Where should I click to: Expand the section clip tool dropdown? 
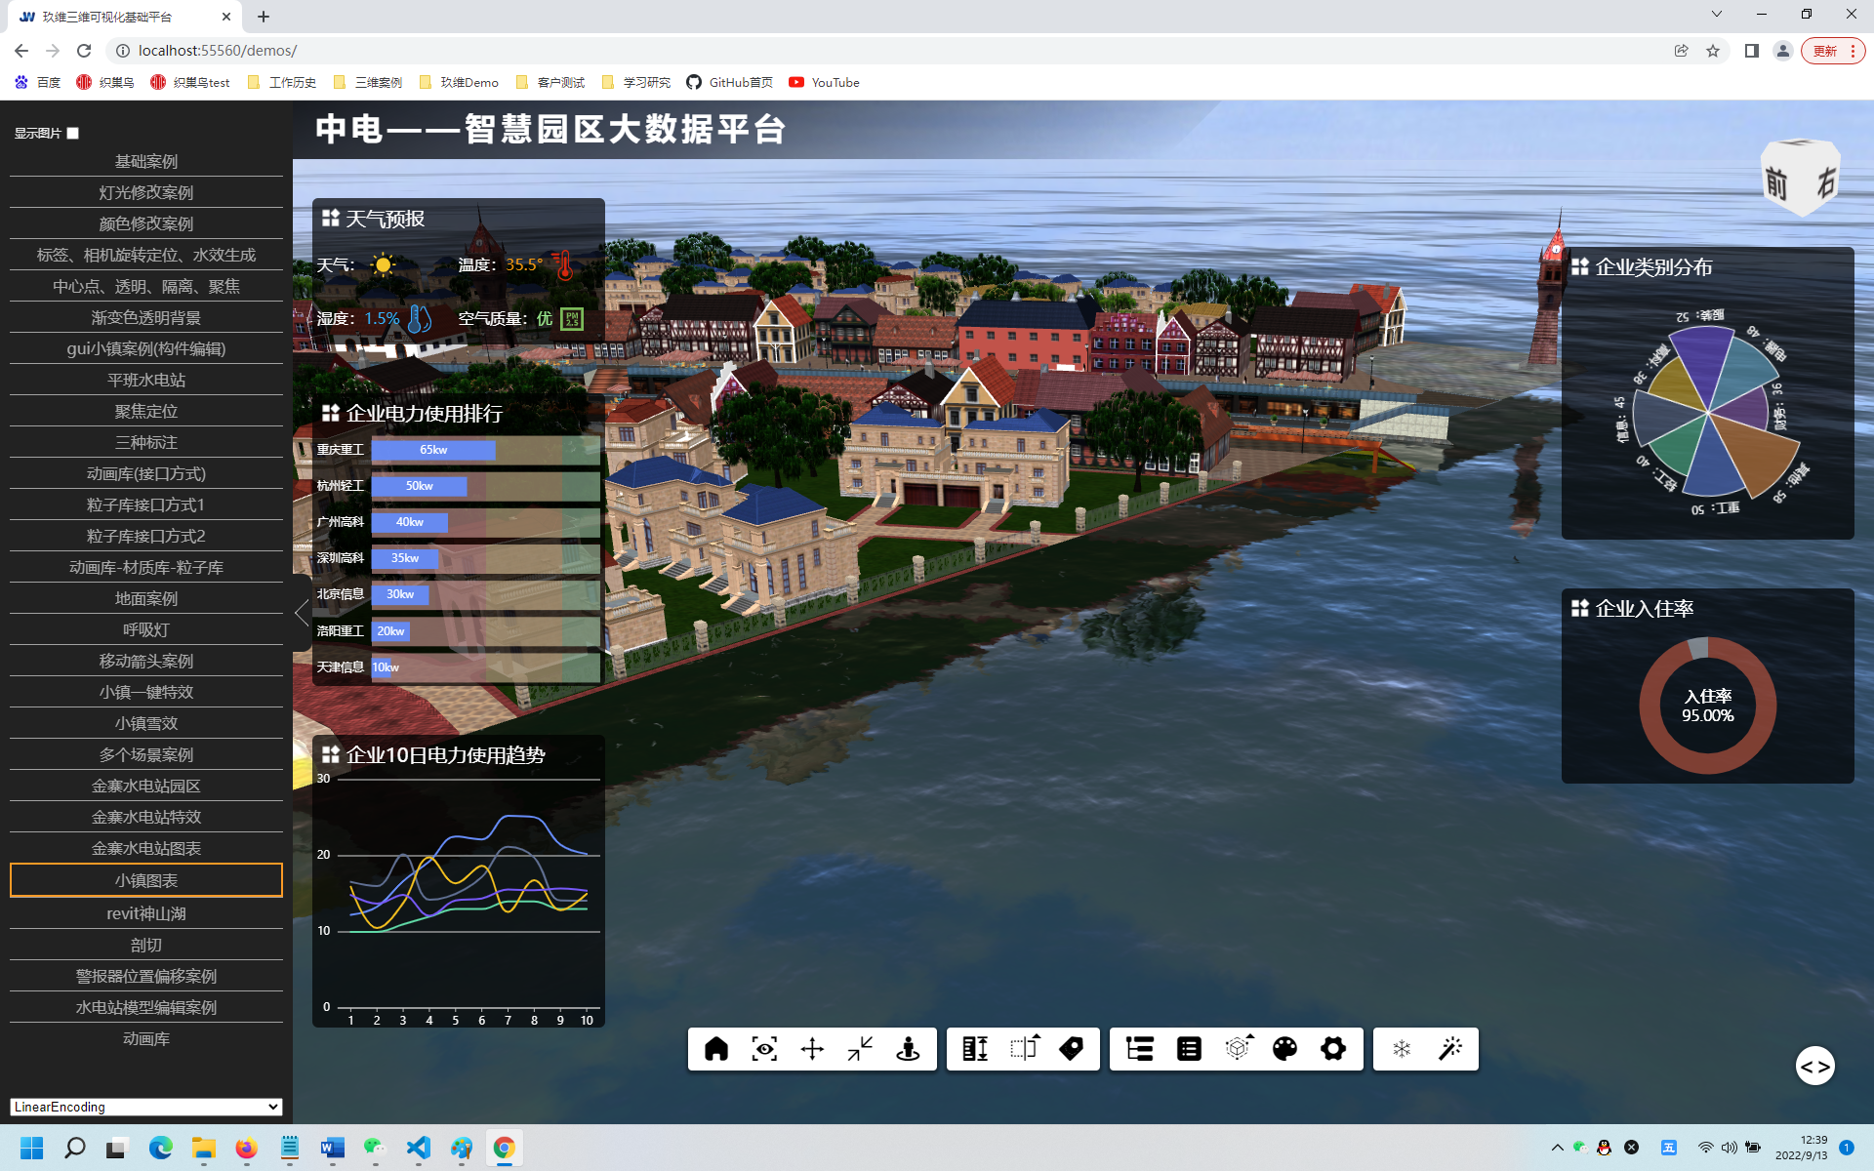[1024, 1049]
